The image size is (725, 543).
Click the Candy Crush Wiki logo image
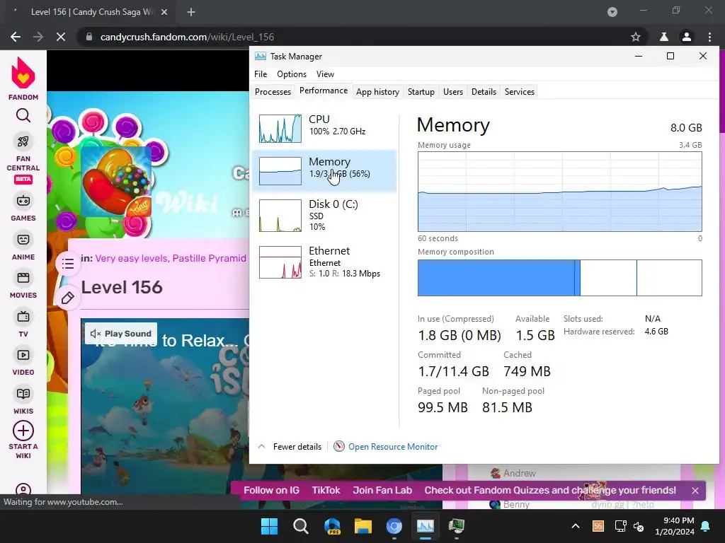(x=116, y=181)
